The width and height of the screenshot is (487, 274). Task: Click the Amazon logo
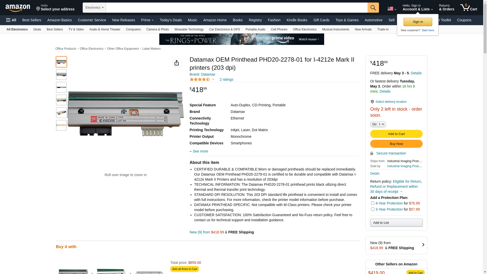18,8
